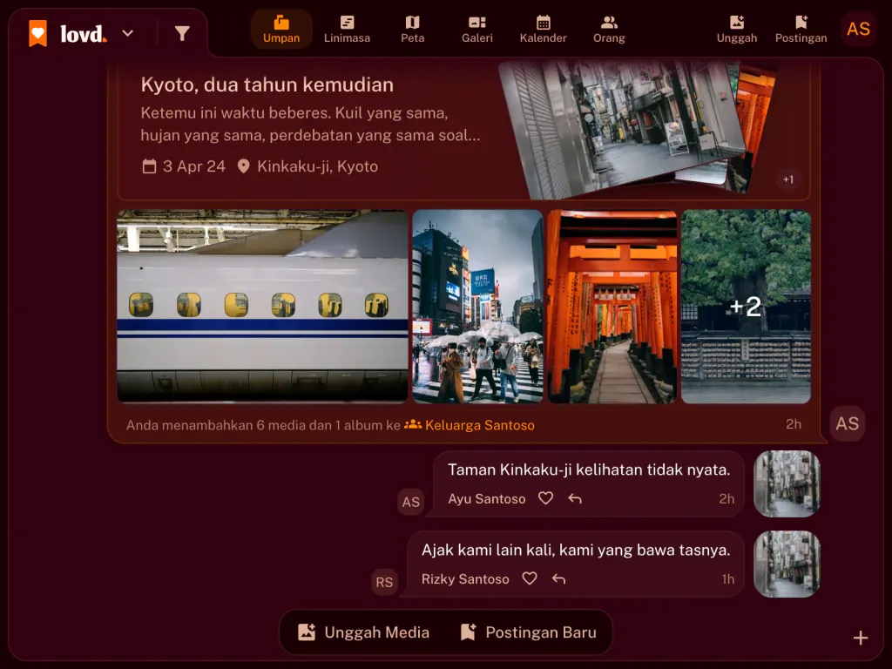
Task: Open the album title Kyoto, dua tahun kemudian
Action: tap(267, 84)
